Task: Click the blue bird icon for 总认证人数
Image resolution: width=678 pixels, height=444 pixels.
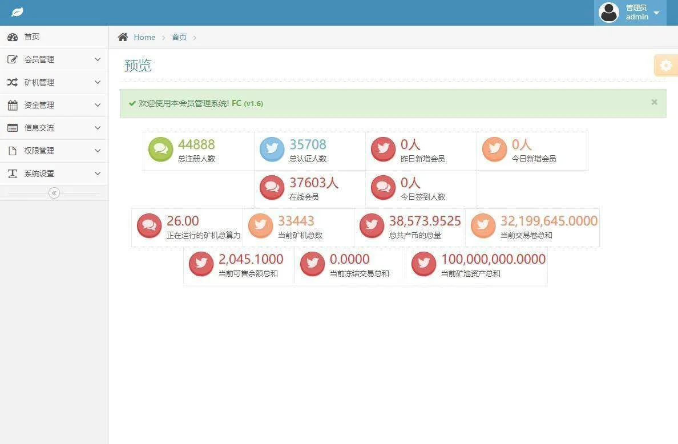Action: click(272, 149)
